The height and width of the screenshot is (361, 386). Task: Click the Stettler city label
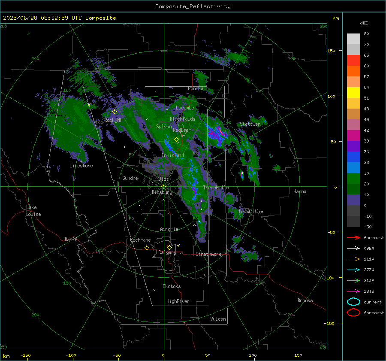pos(250,124)
